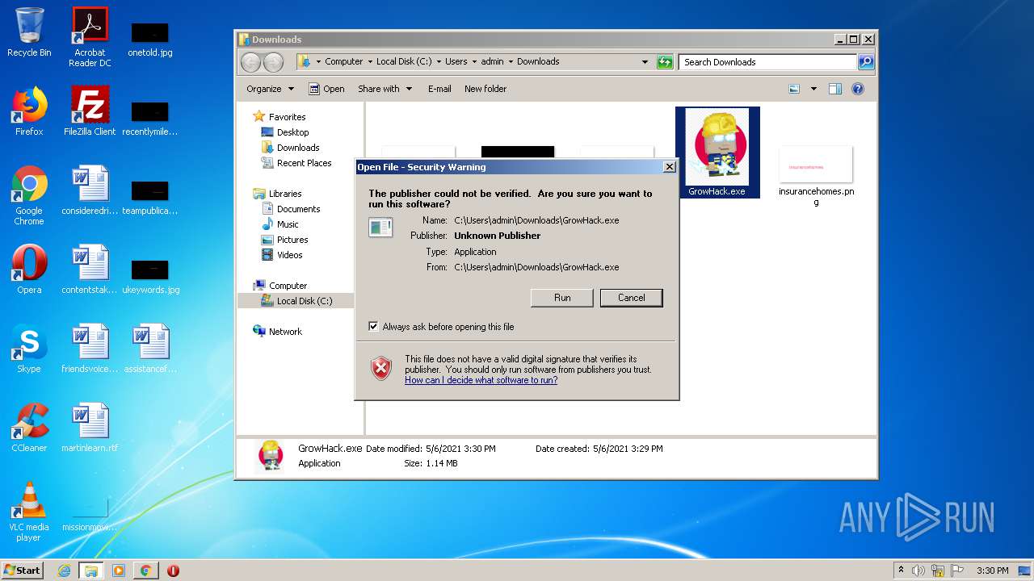This screenshot has width=1034, height=581.
Task: Refresh the Downloads folder view
Action: click(665, 62)
